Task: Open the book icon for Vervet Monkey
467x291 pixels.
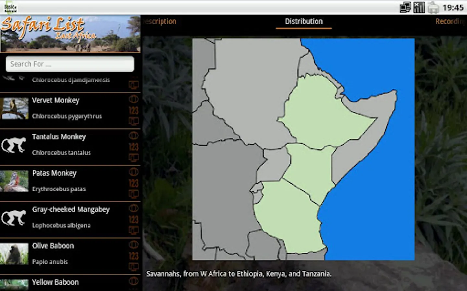Action: coord(134,122)
